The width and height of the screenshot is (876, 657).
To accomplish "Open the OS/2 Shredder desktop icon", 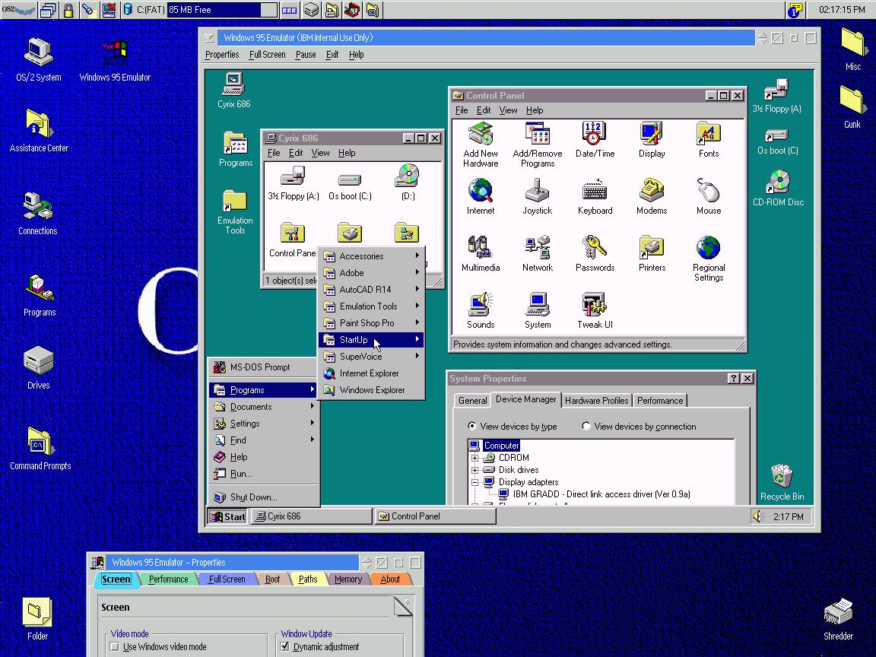I will tap(838, 619).
